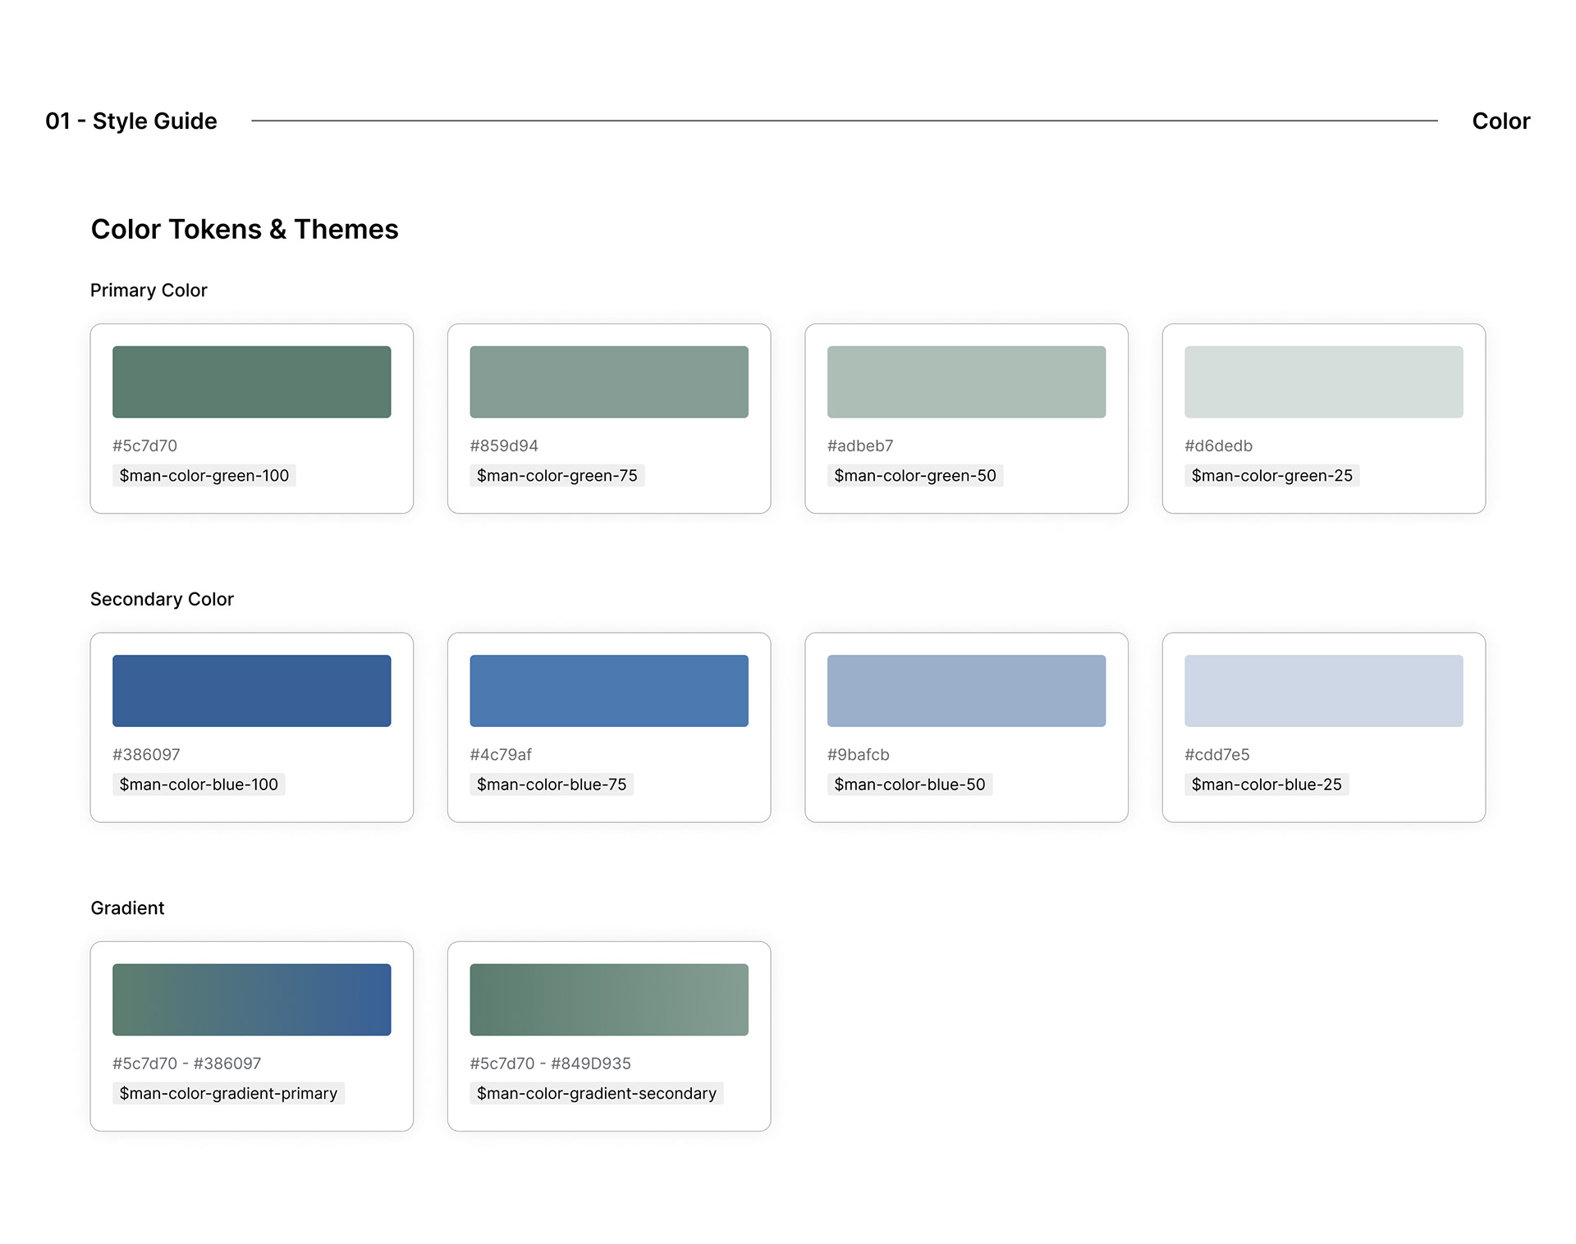Click the #5c7d70 green-100 color swatch

point(251,382)
